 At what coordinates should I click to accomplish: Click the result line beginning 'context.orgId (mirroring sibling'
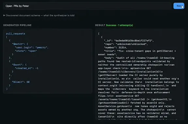(137, 86)
